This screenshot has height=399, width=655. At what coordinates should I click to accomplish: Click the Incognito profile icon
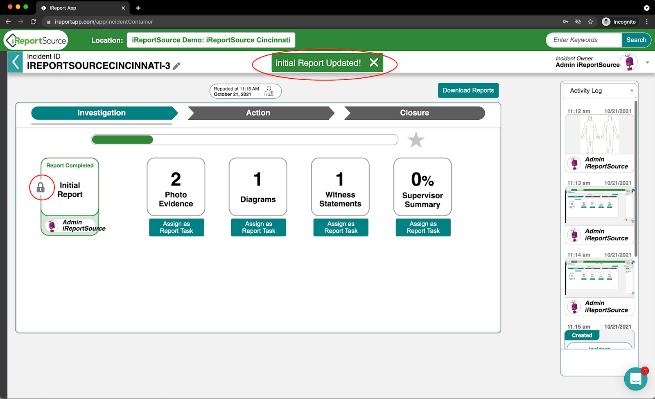(x=606, y=22)
